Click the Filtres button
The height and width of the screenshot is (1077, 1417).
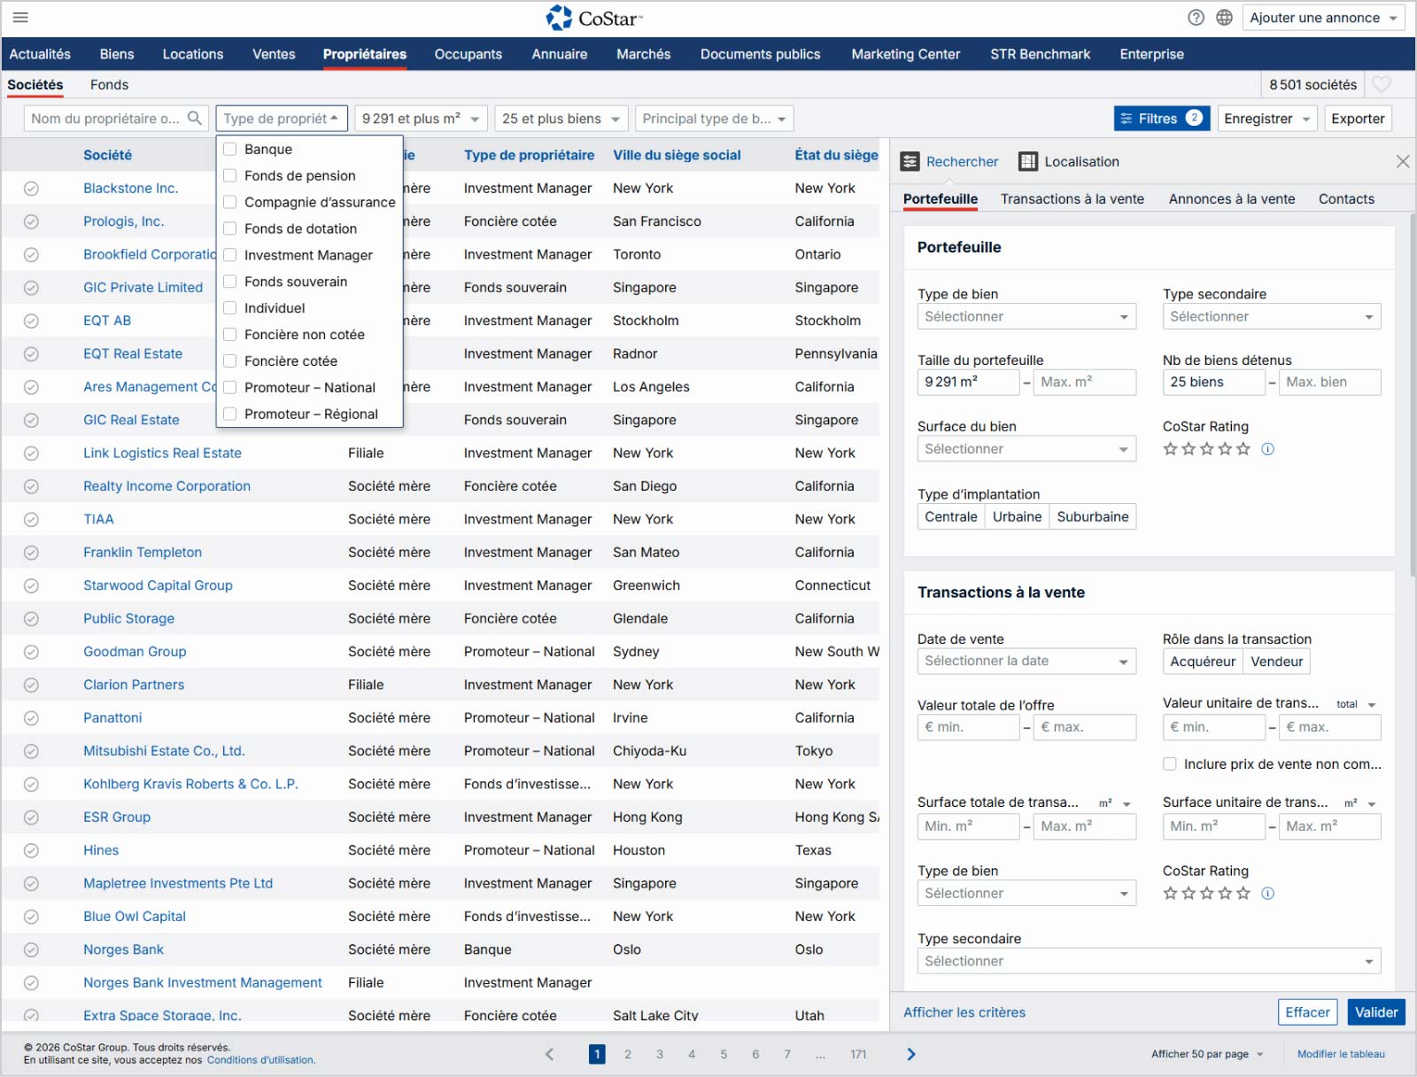(1161, 118)
